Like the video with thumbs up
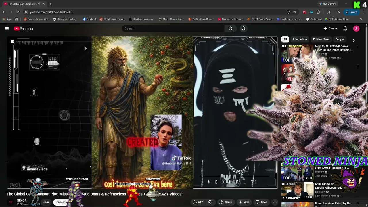Screen dimensions: 368x207 [x=198, y=202]
